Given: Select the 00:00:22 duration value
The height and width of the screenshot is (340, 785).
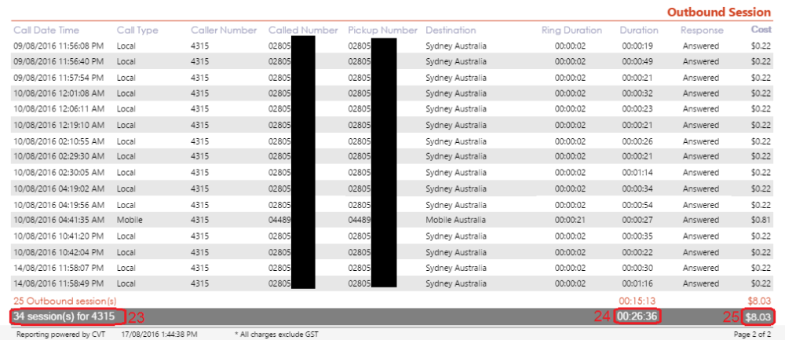Looking at the screenshot, I should click(x=637, y=252).
